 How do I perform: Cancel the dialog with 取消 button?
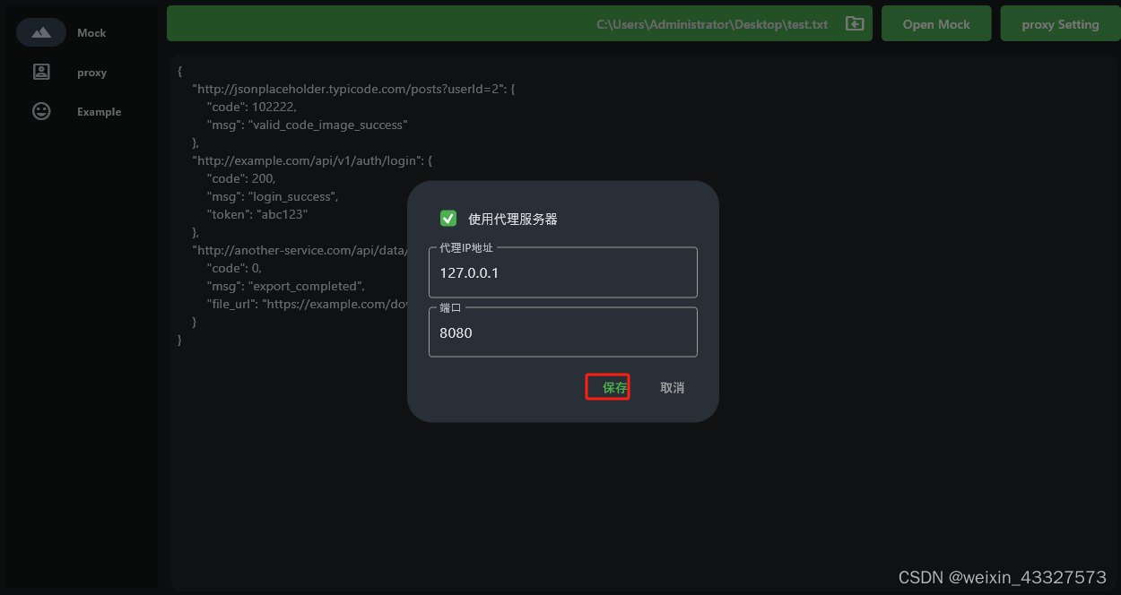[673, 387]
